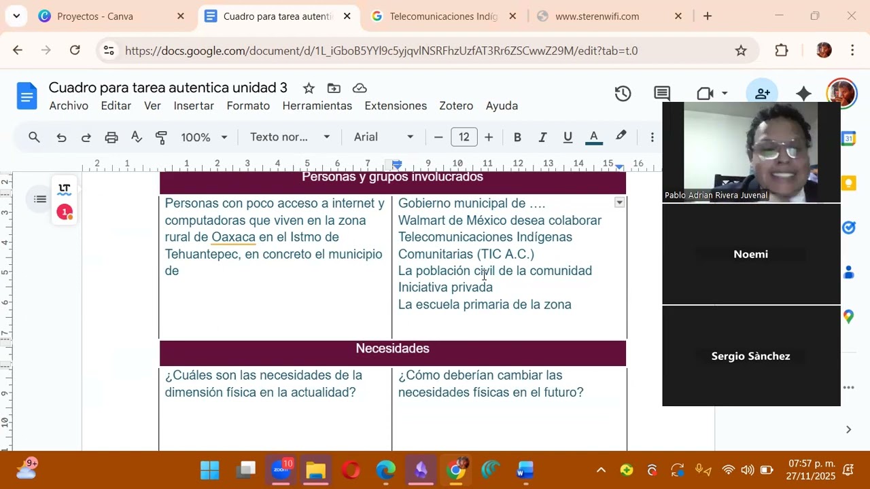Print the document
The width and height of the screenshot is (870, 489).
coord(111,137)
